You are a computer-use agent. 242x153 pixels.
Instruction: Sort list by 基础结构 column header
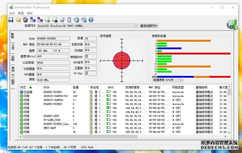click(202, 87)
